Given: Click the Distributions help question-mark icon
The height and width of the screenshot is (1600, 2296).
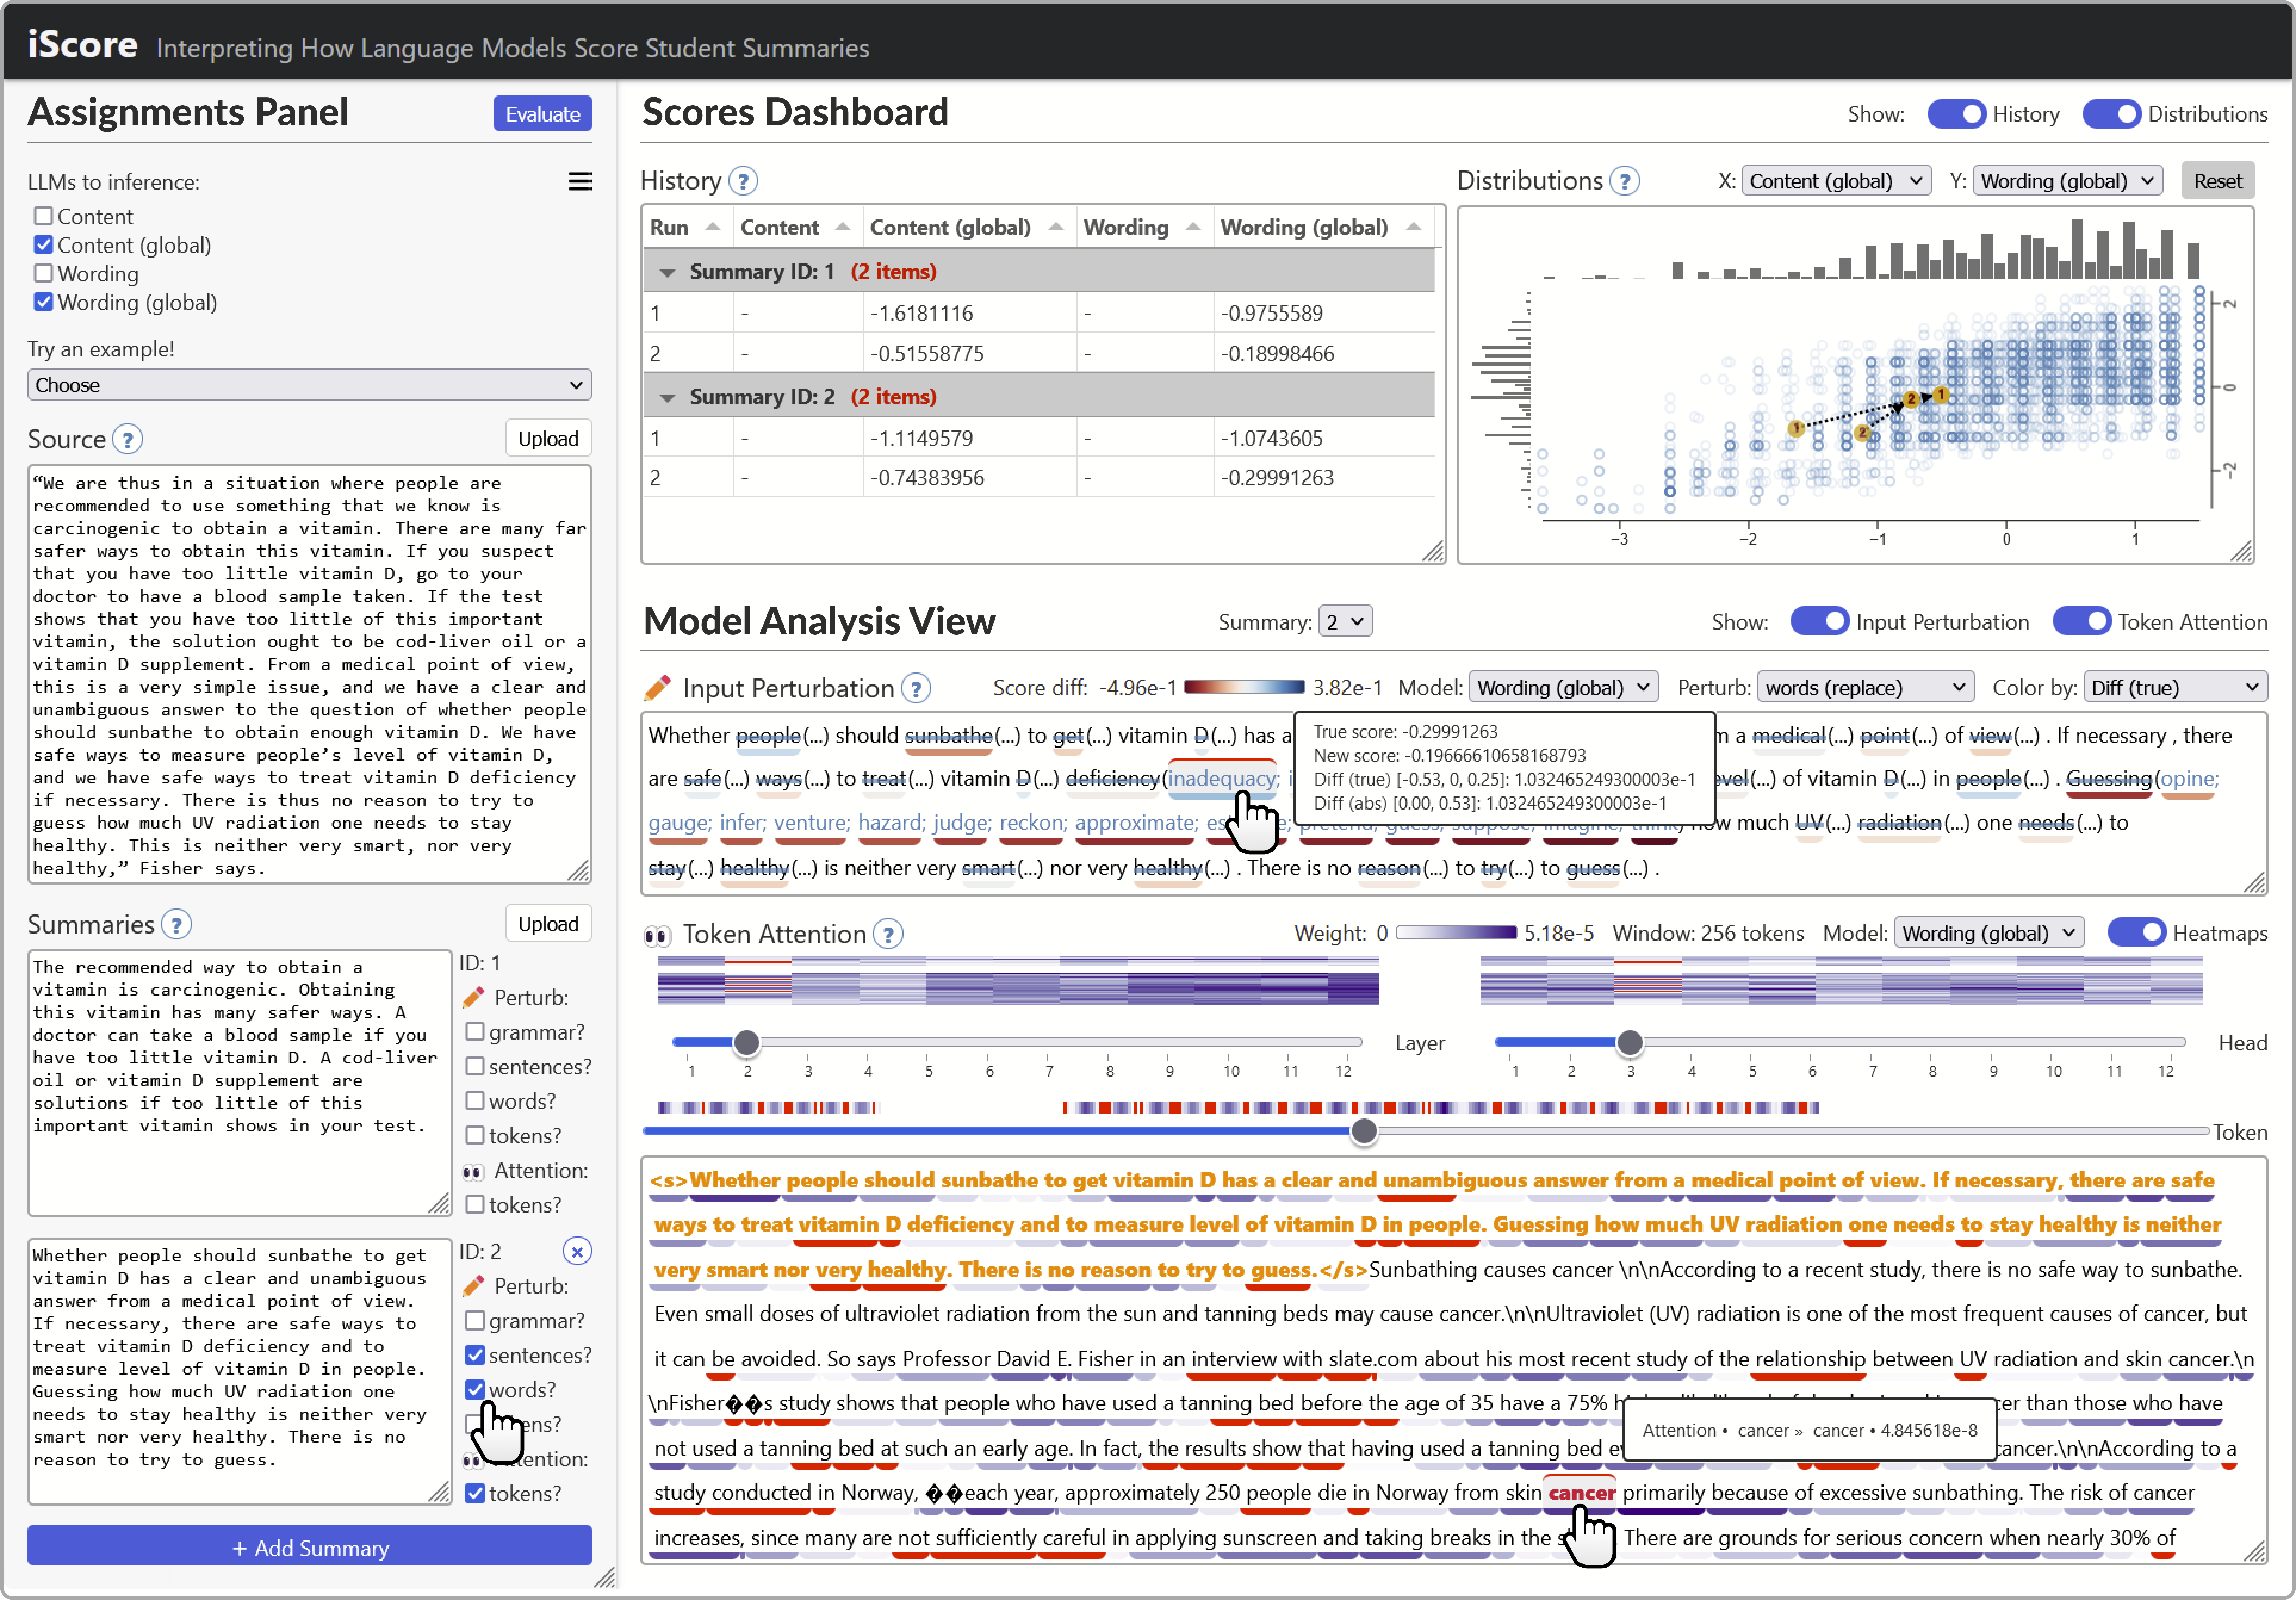Looking at the screenshot, I should point(1625,181).
